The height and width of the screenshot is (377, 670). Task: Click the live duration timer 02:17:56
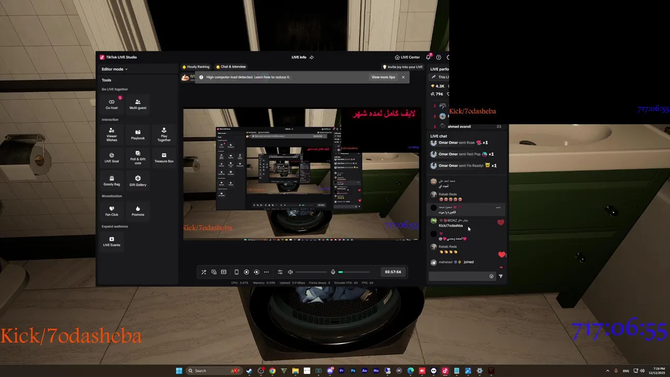[x=393, y=272]
